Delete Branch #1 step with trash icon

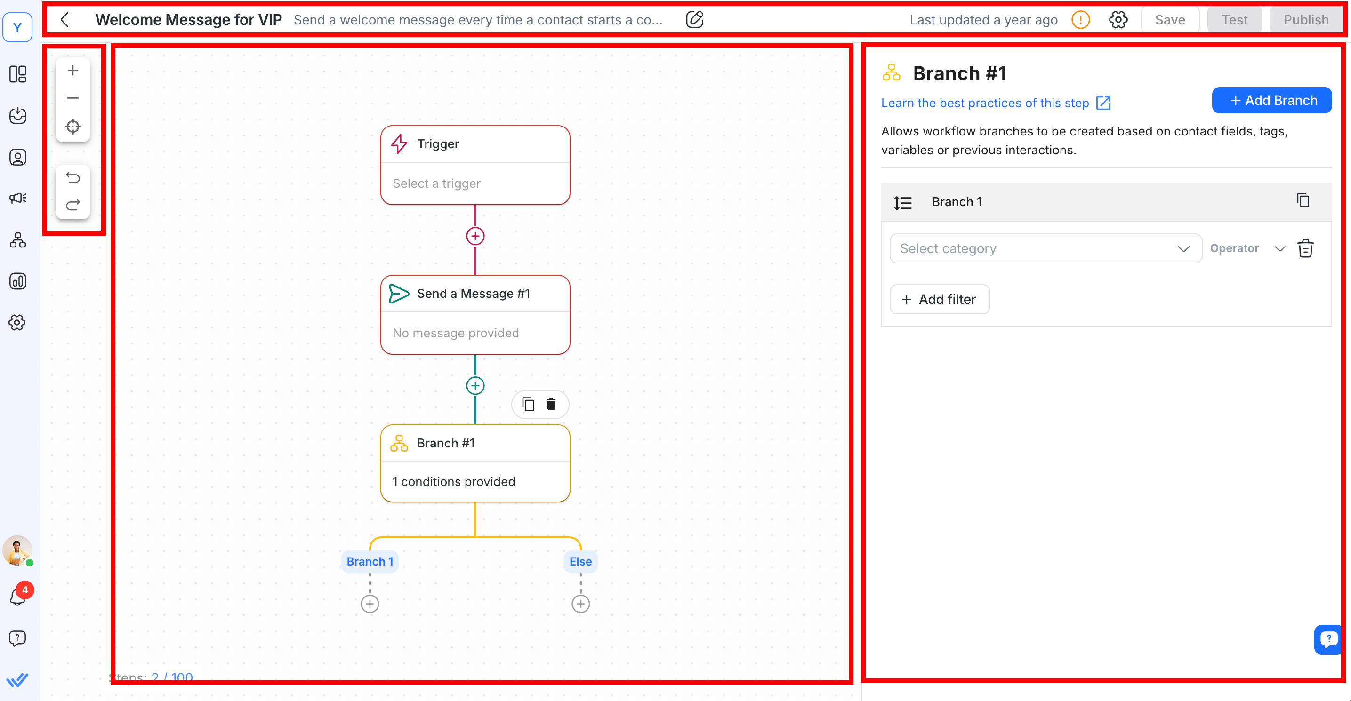click(x=551, y=404)
